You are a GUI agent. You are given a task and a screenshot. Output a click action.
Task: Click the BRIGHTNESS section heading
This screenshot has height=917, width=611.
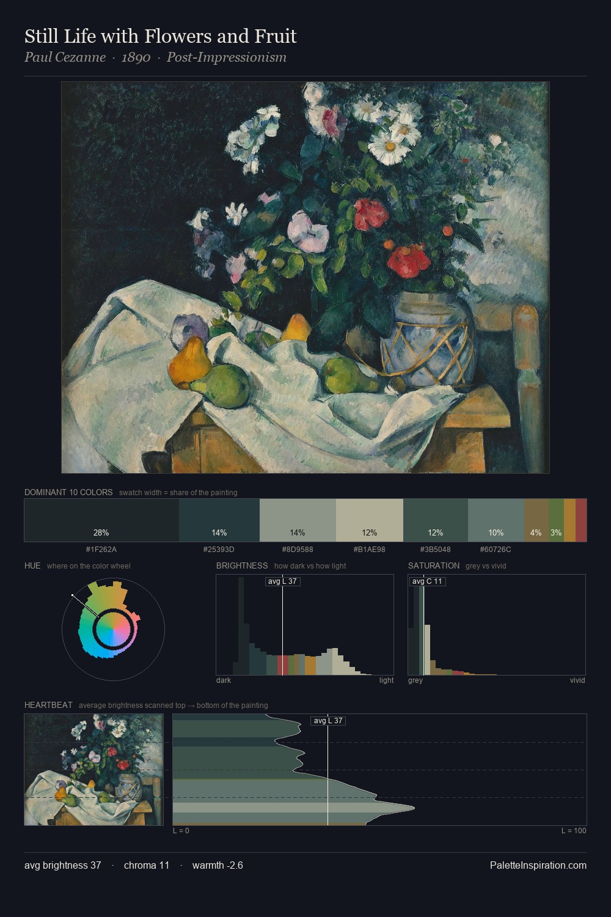coord(242,565)
